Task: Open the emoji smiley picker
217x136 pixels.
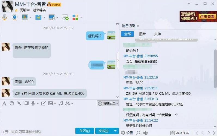Action: (12, 103)
